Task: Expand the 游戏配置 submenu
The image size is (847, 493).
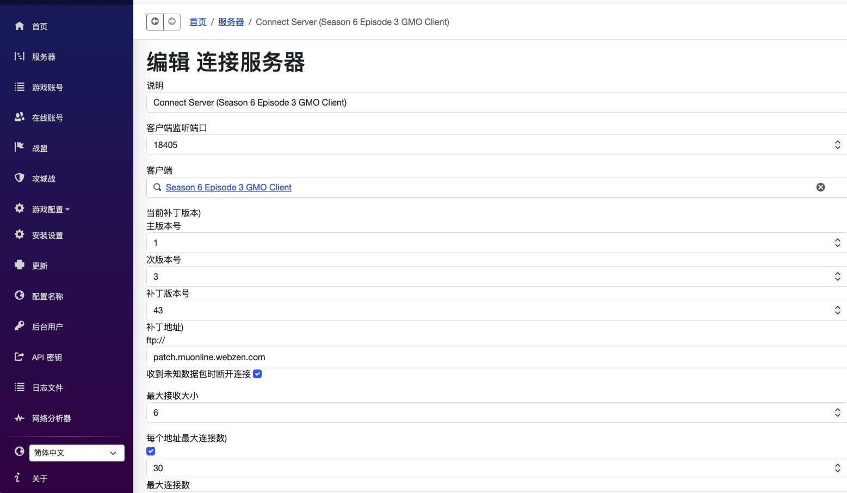Action: [51, 209]
